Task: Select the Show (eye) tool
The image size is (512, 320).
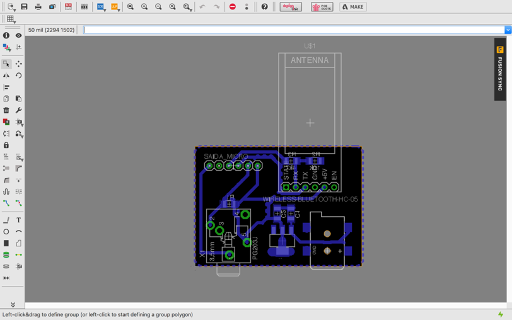Action: pyautogui.click(x=19, y=35)
